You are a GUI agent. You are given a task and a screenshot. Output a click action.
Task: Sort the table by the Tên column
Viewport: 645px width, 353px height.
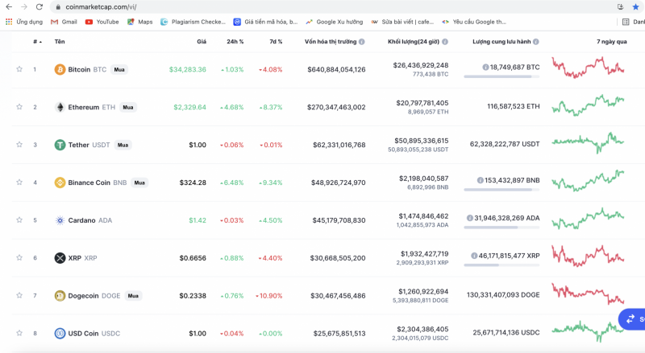[60, 42]
